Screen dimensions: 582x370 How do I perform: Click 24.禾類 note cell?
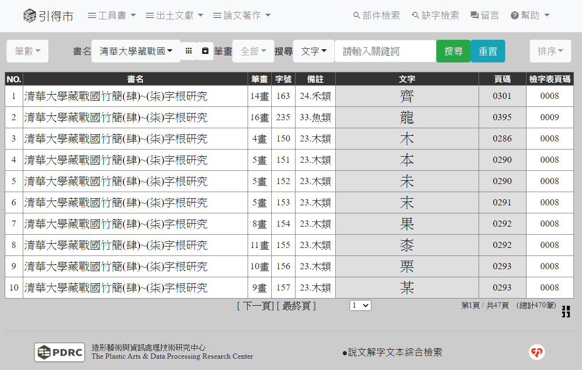pyautogui.click(x=315, y=97)
